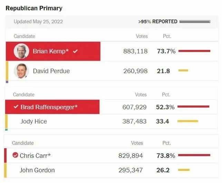Click the white checkmark beside Brian Kemp
Viewport: 222px width, 183px height.
75,51
